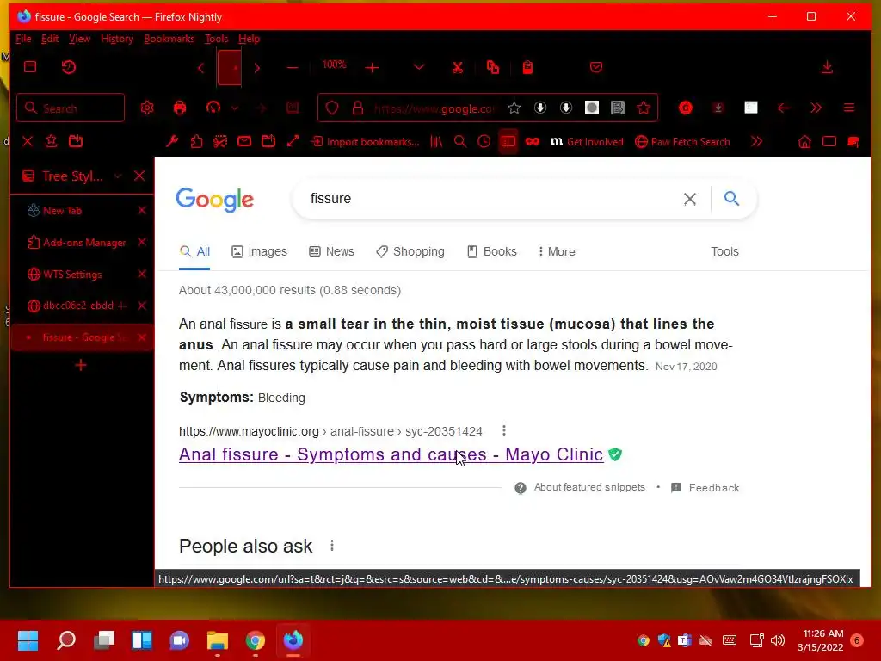Click Import bookmarks... button
881x661 pixels.
coord(365,142)
